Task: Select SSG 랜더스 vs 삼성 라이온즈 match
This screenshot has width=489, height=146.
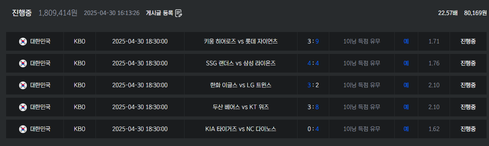Action: tap(241, 63)
